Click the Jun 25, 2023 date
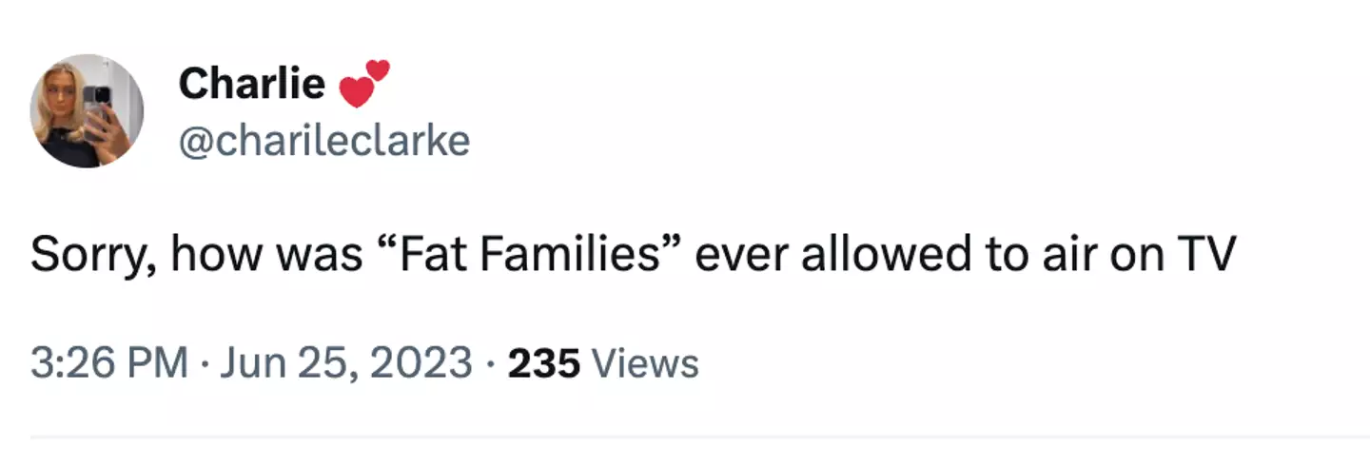 click(x=345, y=362)
